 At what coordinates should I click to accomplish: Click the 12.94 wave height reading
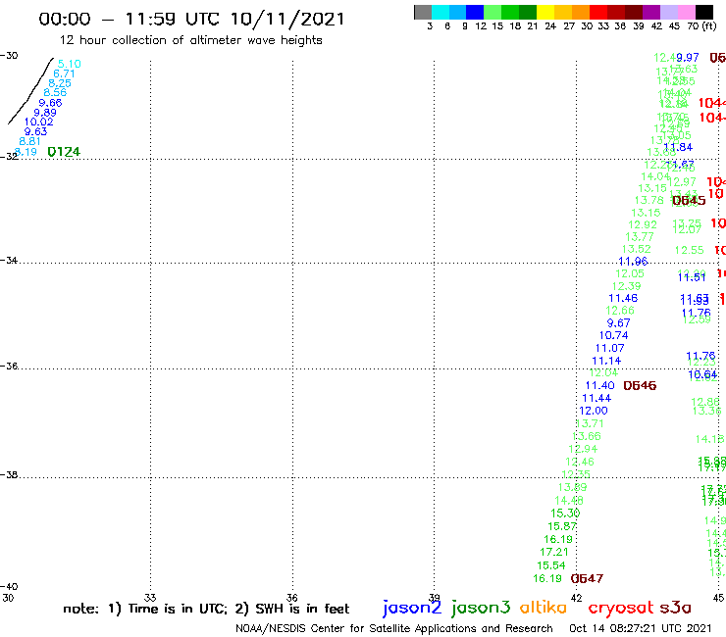[583, 449]
